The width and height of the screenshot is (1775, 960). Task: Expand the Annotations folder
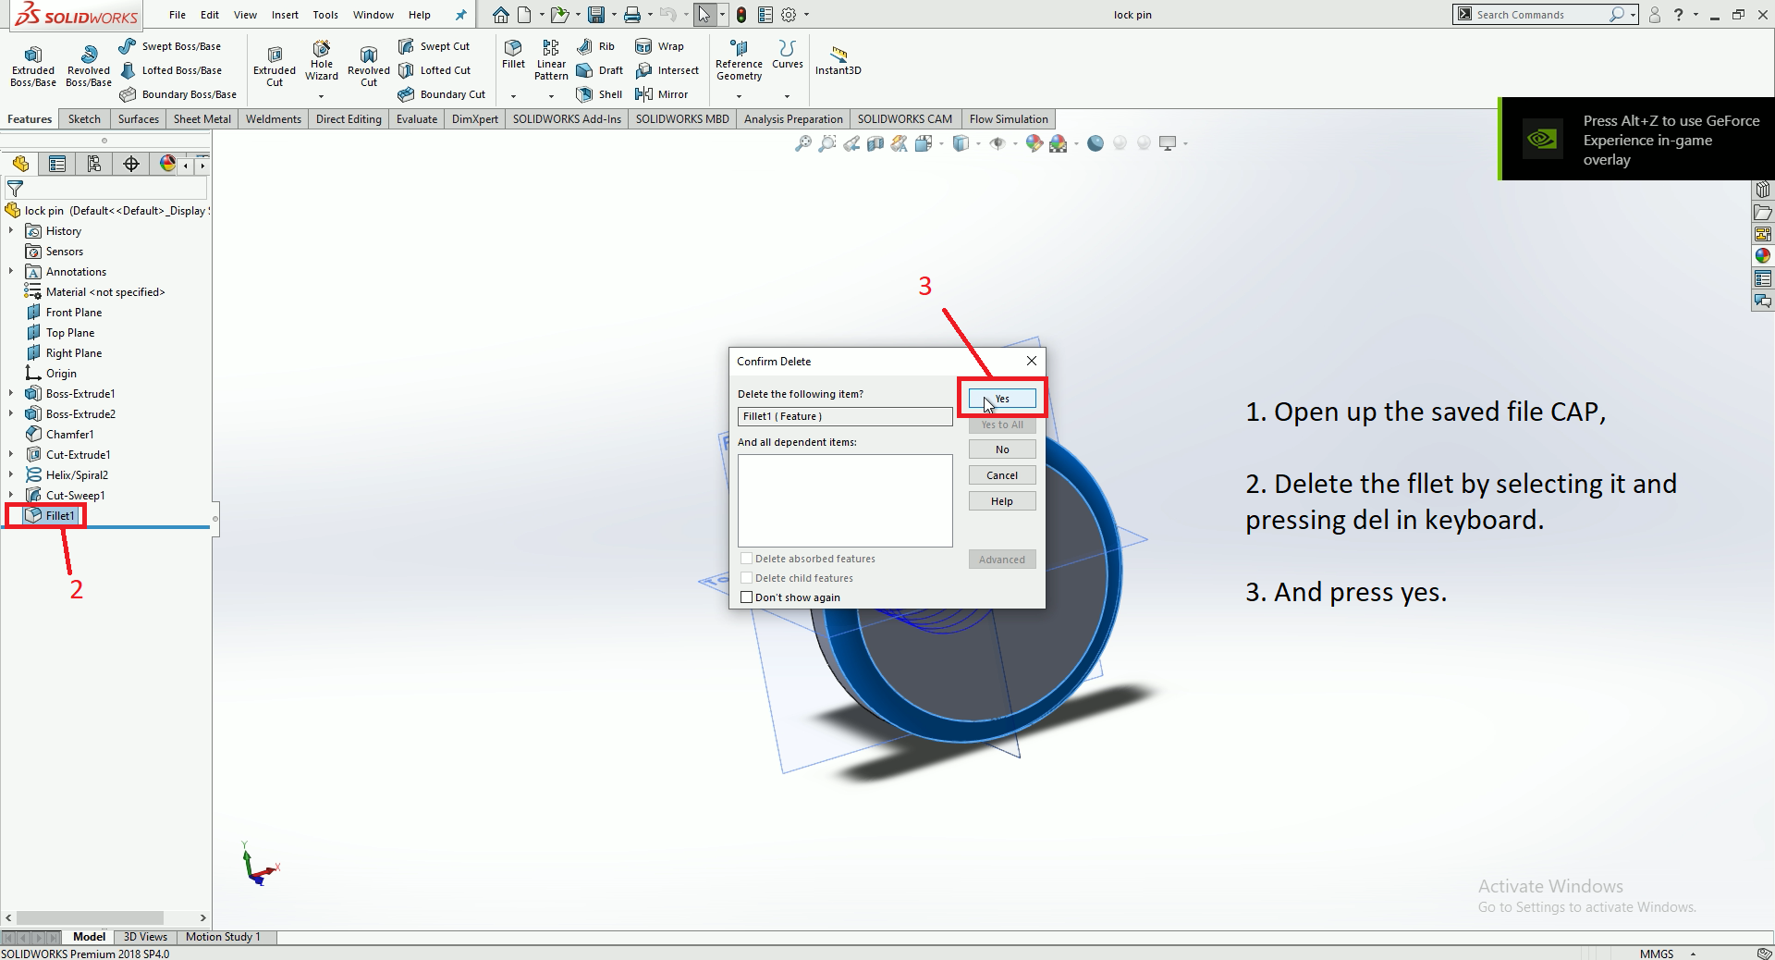[x=11, y=272]
